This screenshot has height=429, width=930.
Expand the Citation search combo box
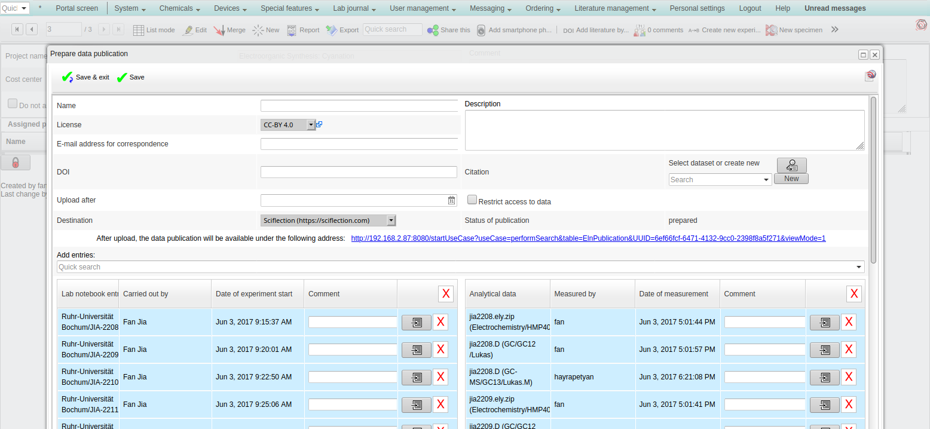click(x=767, y=180)
